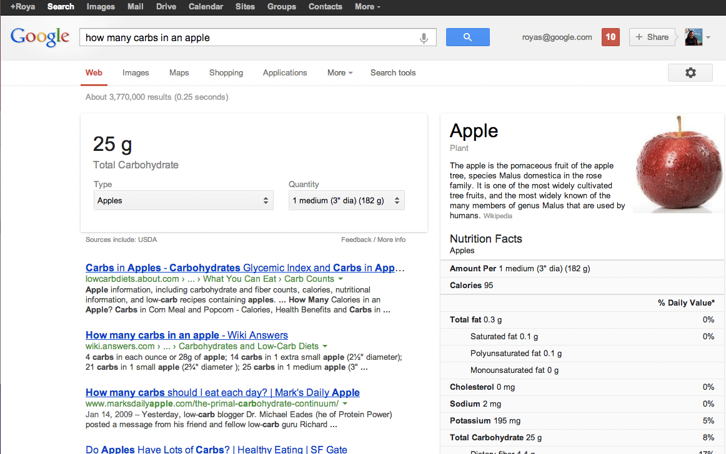726x454 pixels.
Task: Click the Google logo
Action: pos(40,37)
